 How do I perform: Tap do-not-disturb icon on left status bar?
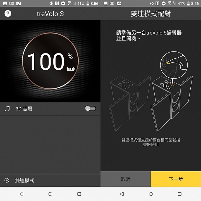click(63, 3)
